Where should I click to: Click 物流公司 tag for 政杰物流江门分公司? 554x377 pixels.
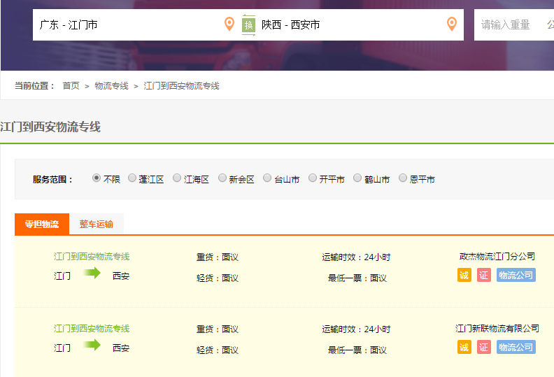pyautogui.click(x=516, y=275)
